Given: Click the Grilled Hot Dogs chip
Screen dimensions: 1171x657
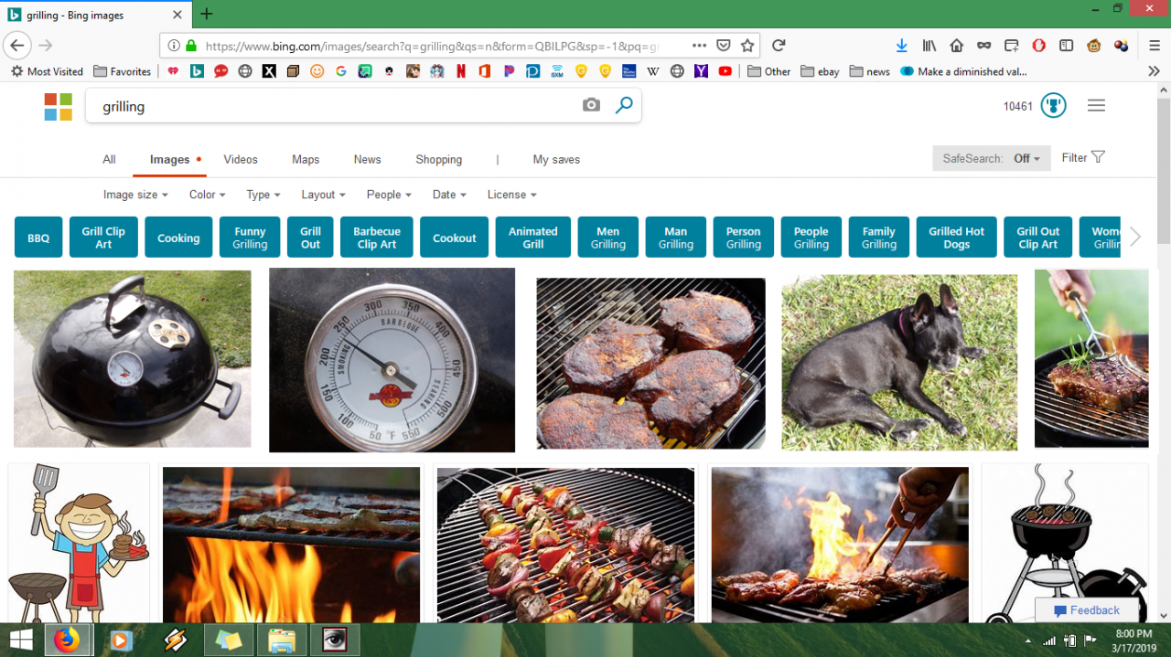Looking at the screenshot, I should [957, 238].
